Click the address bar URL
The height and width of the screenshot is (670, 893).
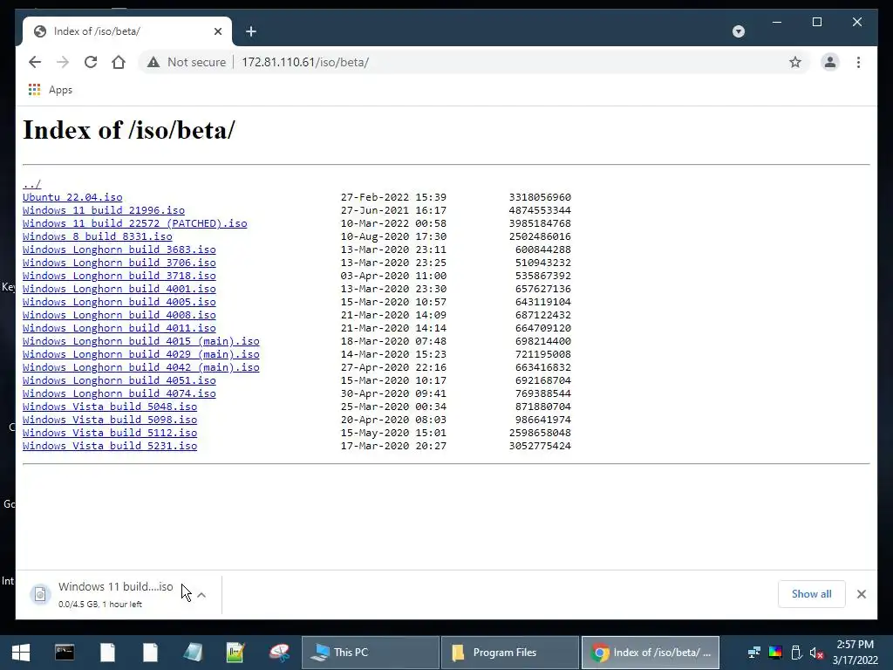pyautogui.click(x=305, y=62)
